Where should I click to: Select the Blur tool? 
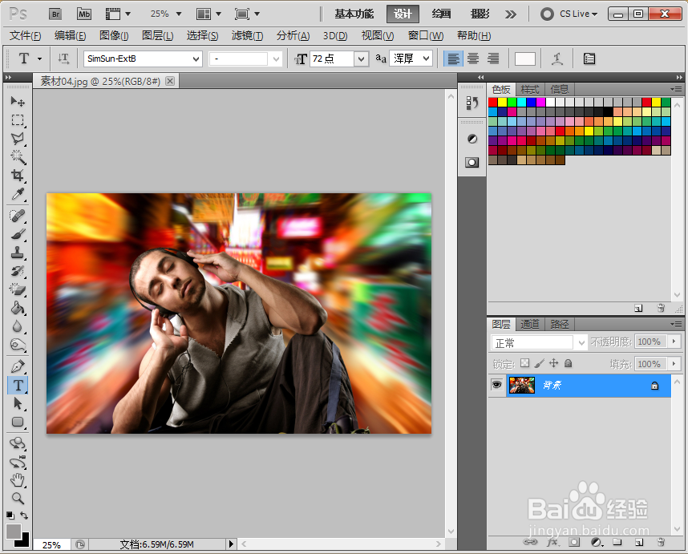coord(18,326)
